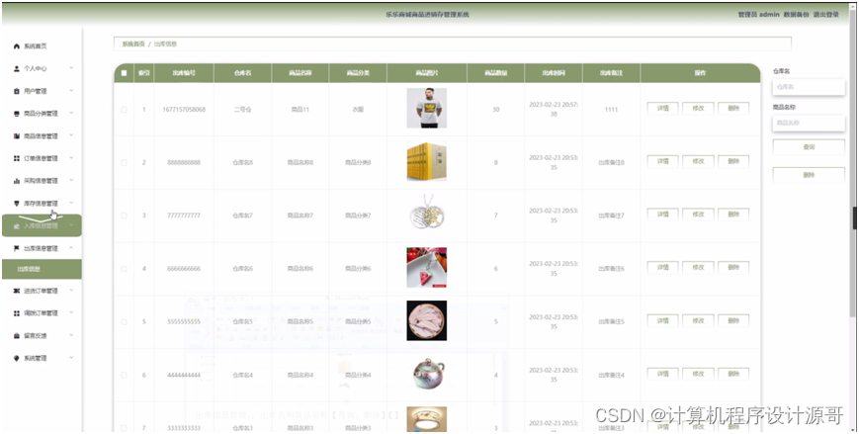Screen dimensions: 859x434
Task: Click the 查询 search button
Action: [809, 147]
